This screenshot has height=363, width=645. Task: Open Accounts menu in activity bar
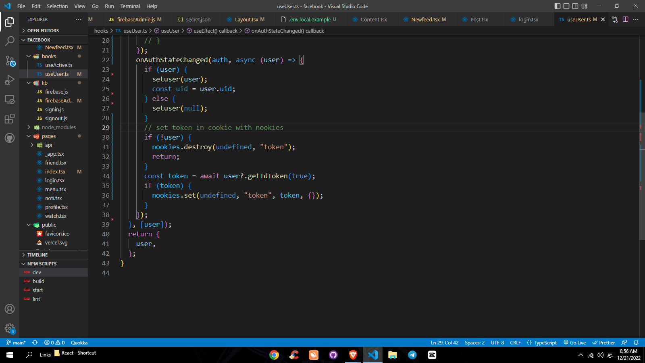(x=10, y=309)
